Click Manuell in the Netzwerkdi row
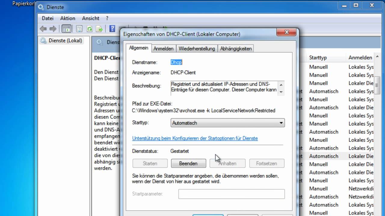The width and height of the screenshot is (385, 216). point(319,188)
